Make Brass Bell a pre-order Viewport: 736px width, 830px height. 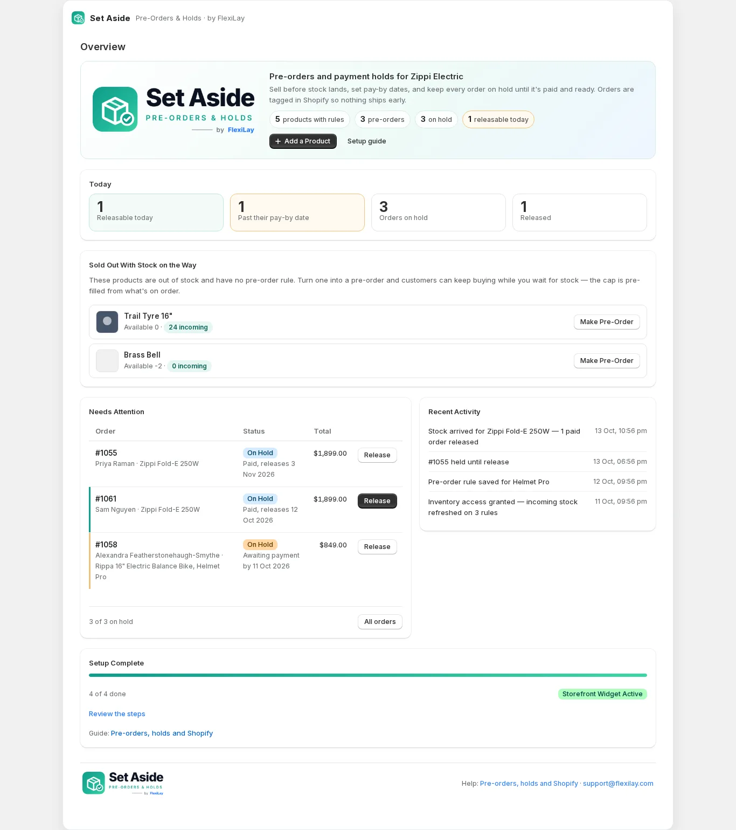pyautogui.click(x=607, y=361)
